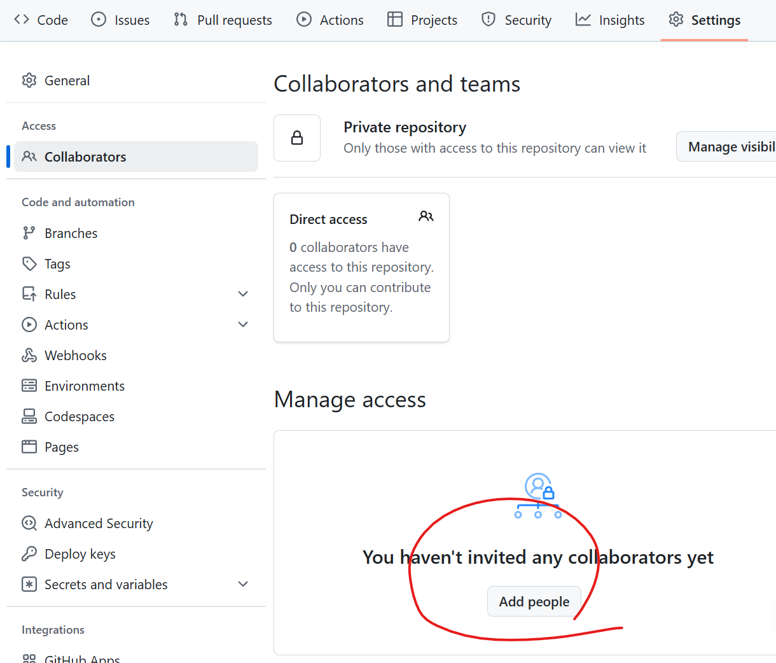
Task: Click the Pages browser icon
Action: click(x=29, y=447)
